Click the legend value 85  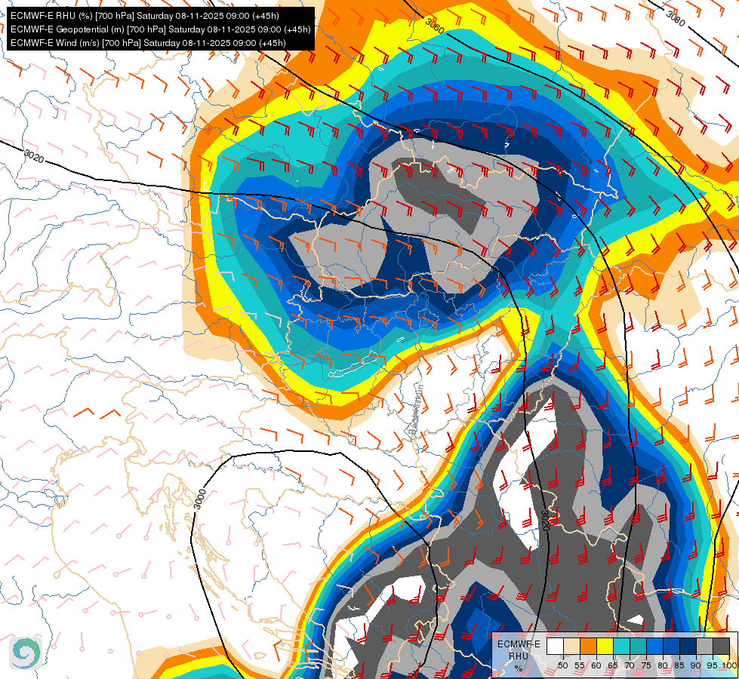[679, 665]
